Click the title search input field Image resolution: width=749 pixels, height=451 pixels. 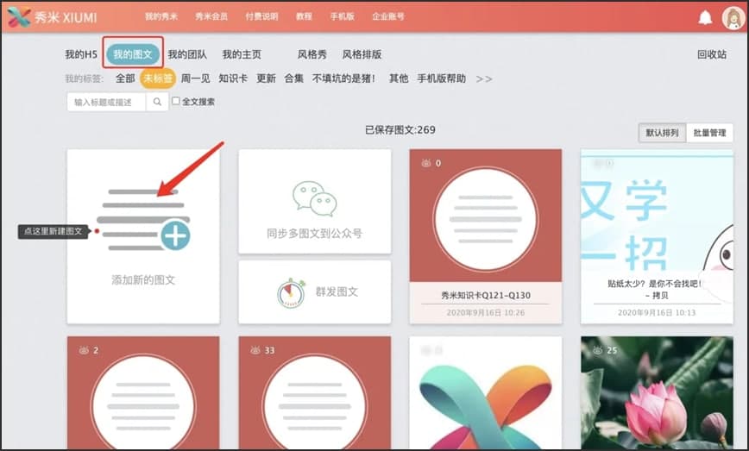106,102
